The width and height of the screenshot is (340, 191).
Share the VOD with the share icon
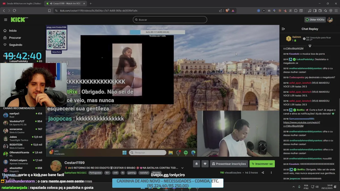pos(263,173)
